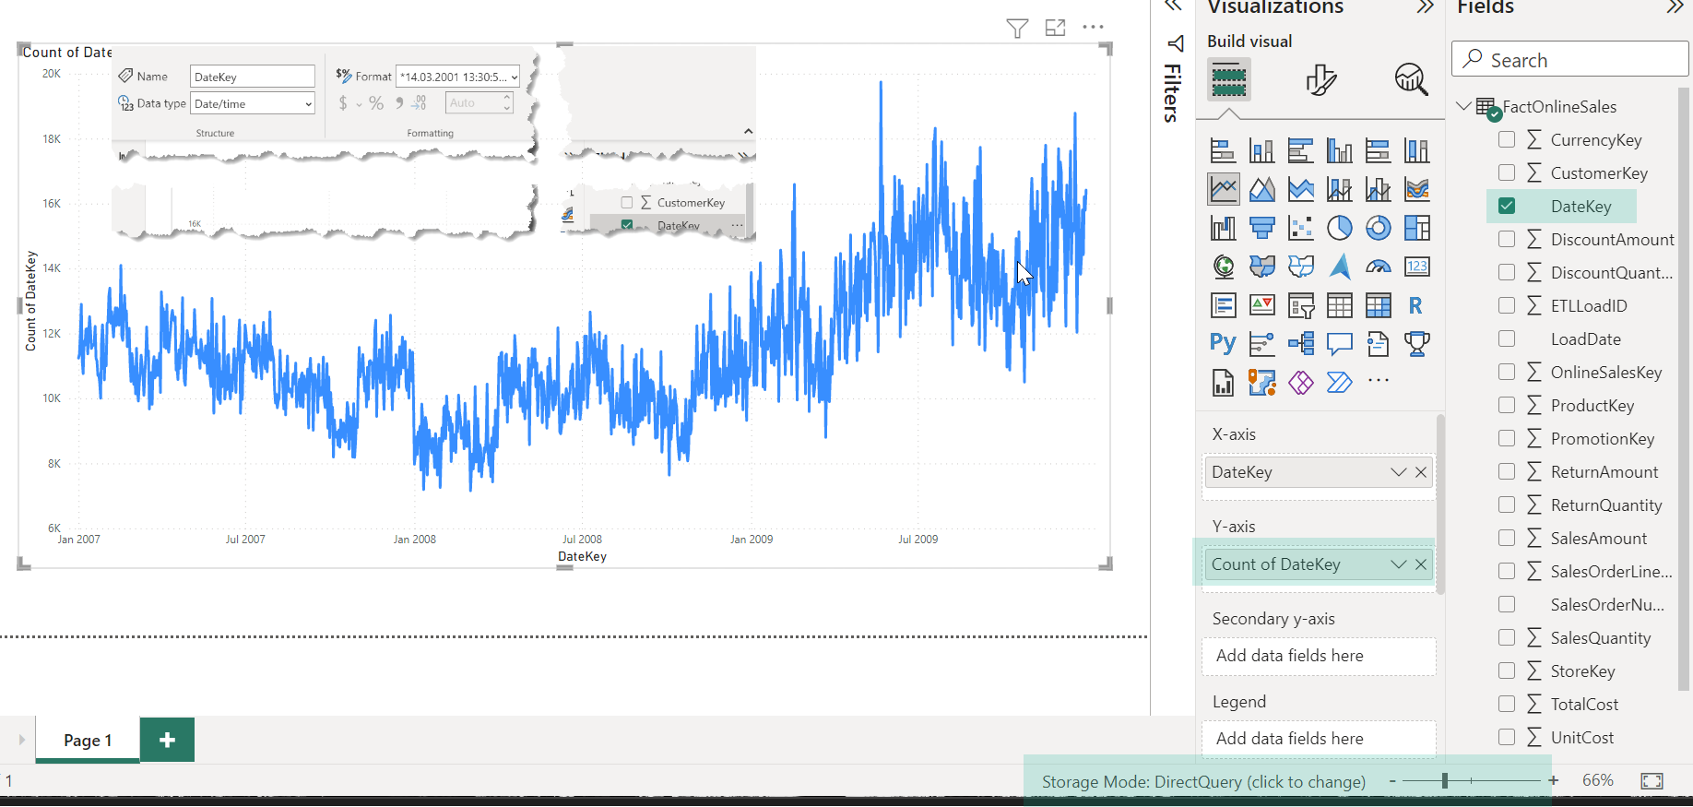Collapse the FactOnlineSales table

tap(1463, 106)
